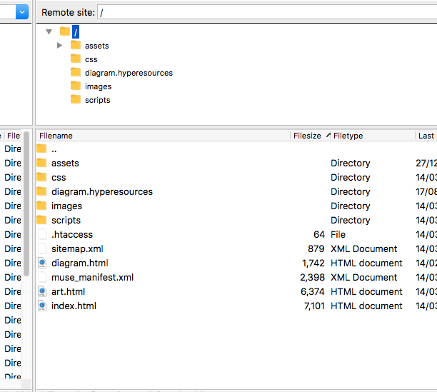Select scripts folder in remote tree
The height and width of the screenshot is (392, 437).
(98, 100)
